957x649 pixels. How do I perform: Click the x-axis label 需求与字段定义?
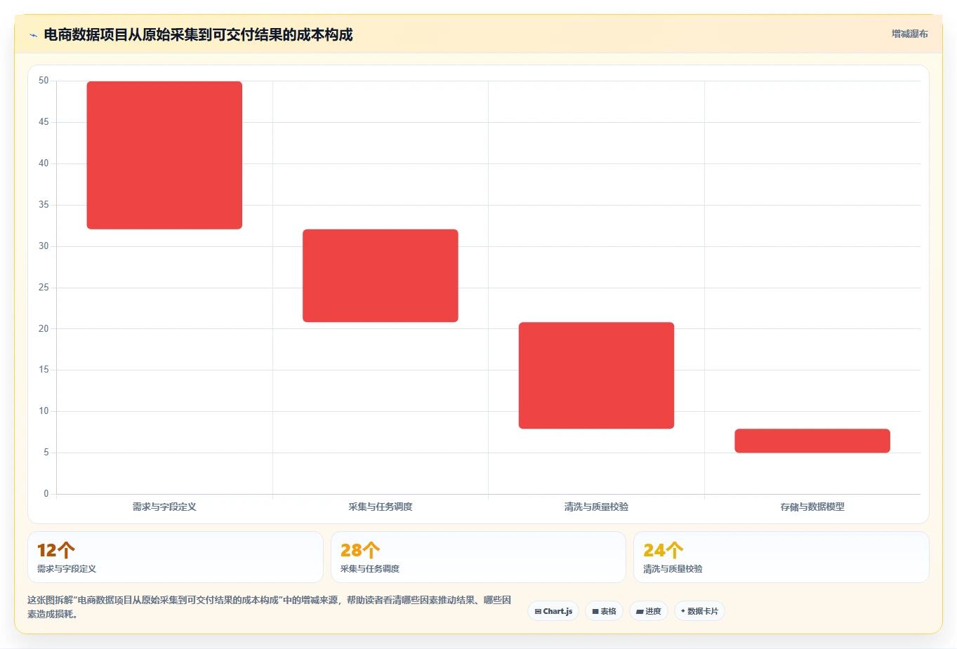pyautogui.click(x=164, y=507)
